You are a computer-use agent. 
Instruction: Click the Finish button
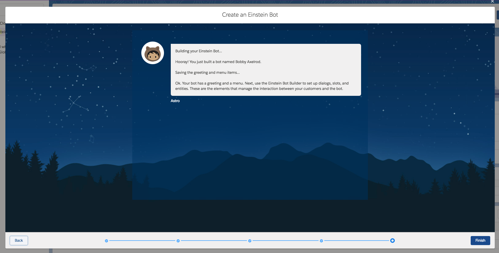480,241
